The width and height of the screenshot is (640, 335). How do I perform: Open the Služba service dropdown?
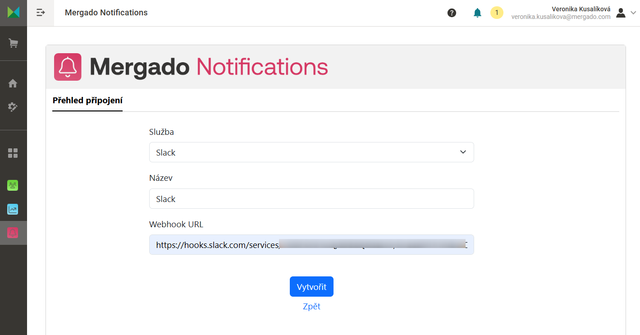pos(311,152)
